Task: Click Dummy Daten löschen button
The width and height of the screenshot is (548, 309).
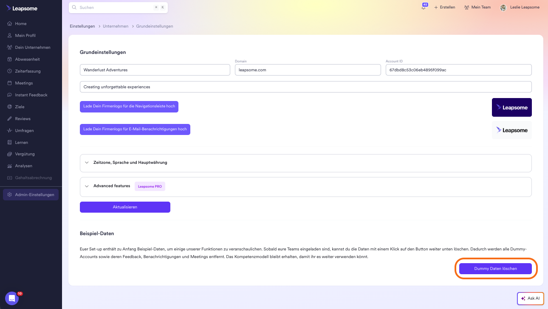Action: tap(495, 269)
